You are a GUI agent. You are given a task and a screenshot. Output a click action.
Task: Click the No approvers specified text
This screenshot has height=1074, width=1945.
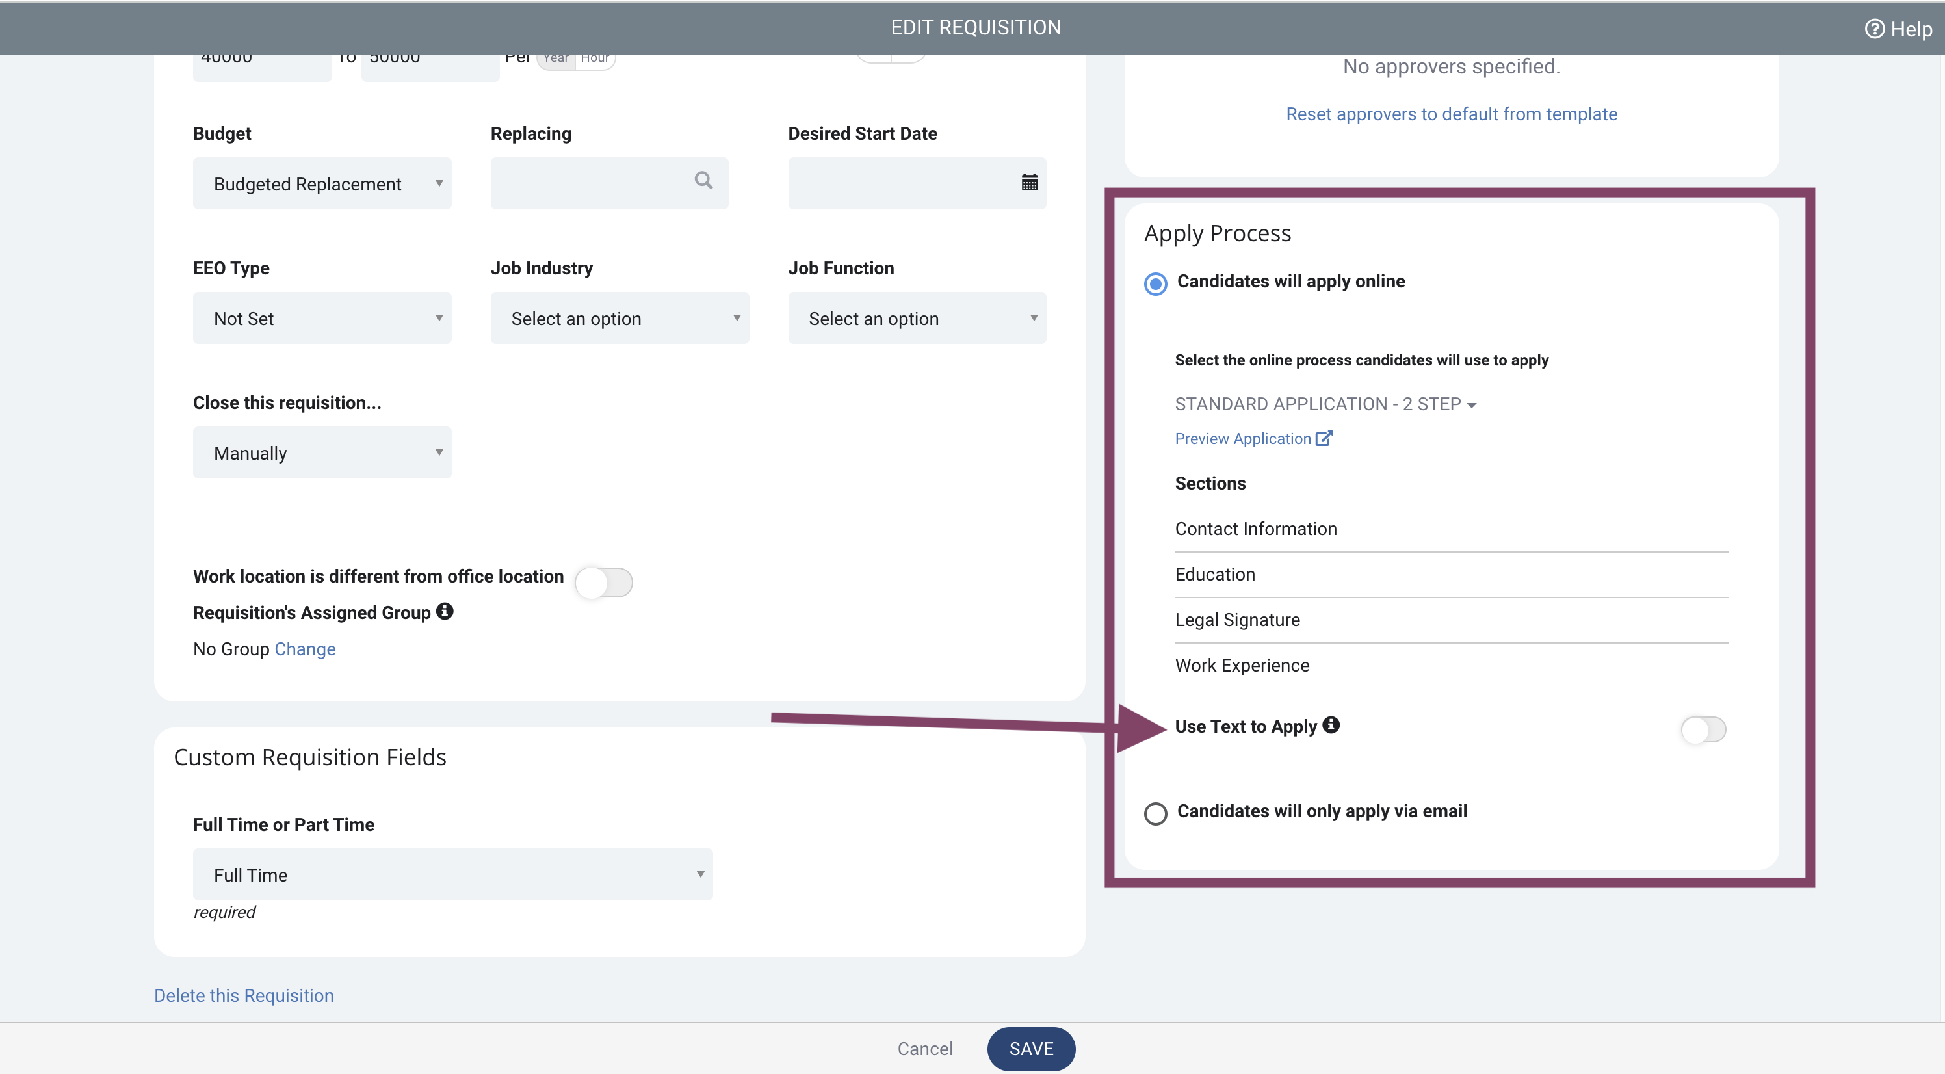click(x=1451, y=66)
